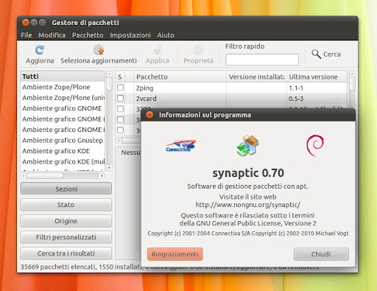This screenshot has height=291, width=377.
Task: Close the Gestore di pacchetti window
Action: click(26, 23)
